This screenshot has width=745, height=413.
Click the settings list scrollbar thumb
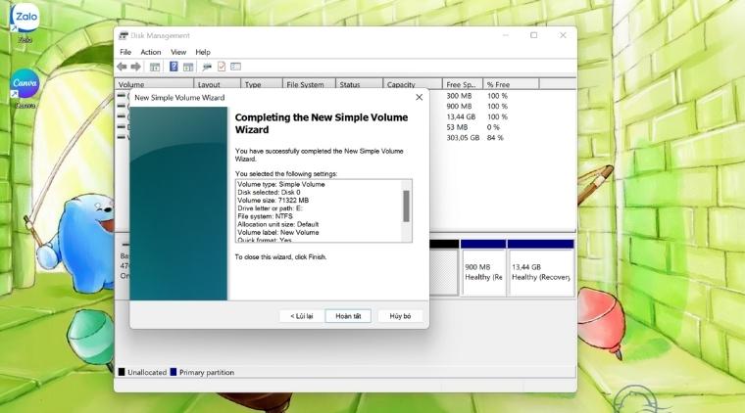pyautogui.click(x=406, y=206)
